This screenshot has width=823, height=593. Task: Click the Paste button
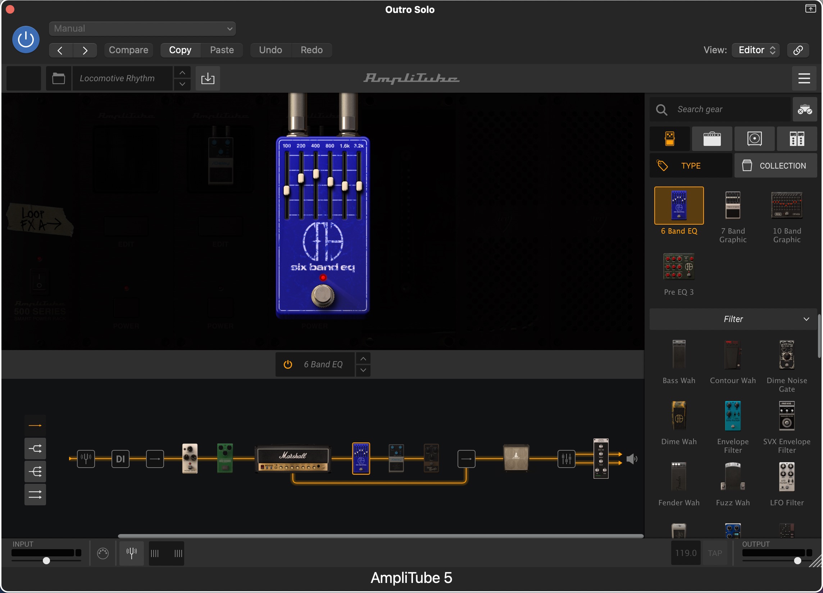click(222, 50)
